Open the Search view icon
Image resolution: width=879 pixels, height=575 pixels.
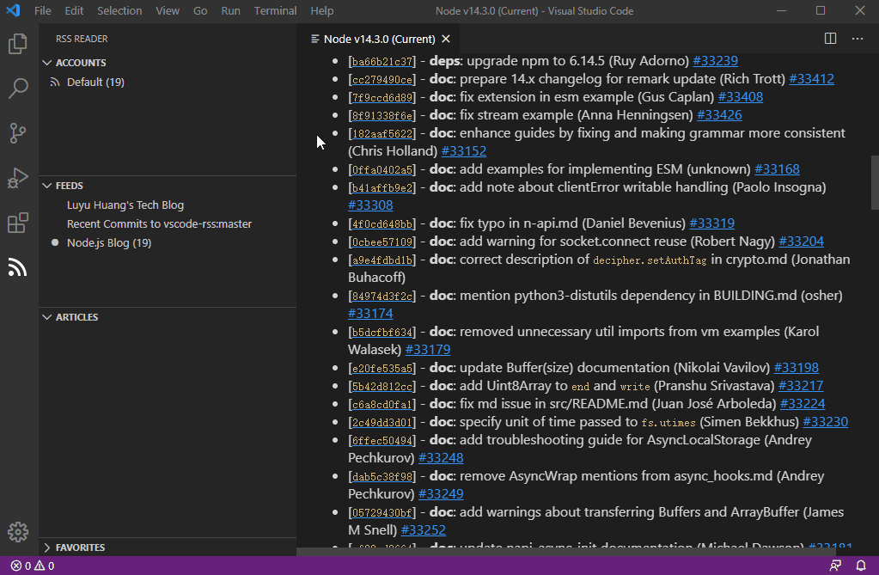click(x=18, y=89)
